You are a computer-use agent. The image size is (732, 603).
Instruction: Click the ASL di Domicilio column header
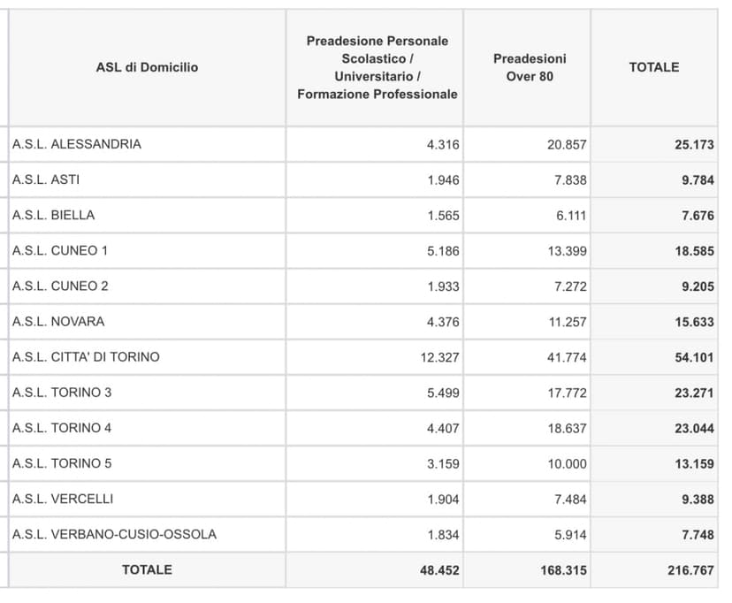point(147,67)
